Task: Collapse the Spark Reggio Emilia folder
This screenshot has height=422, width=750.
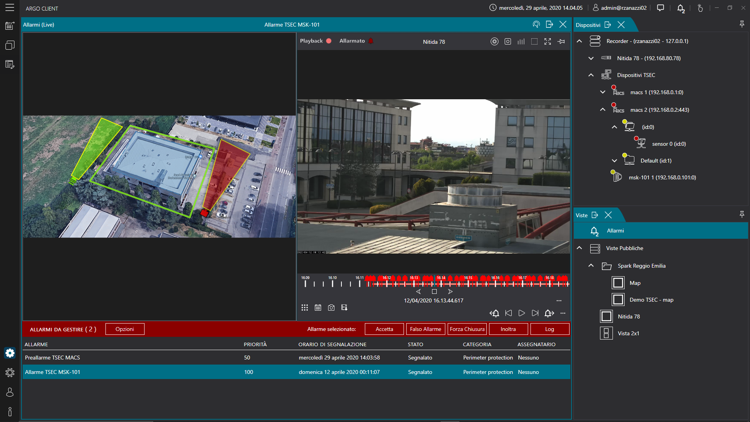Action: pyautogui.click(x=591, y=265)
